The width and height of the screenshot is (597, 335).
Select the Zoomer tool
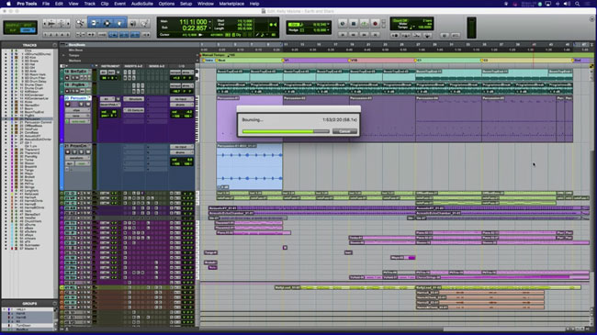[80, 23]
